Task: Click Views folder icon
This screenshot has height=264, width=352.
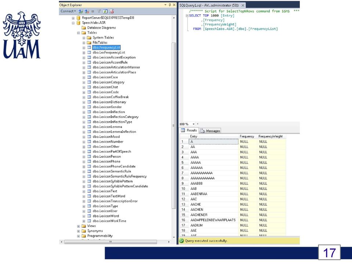Action: (84, 226)
